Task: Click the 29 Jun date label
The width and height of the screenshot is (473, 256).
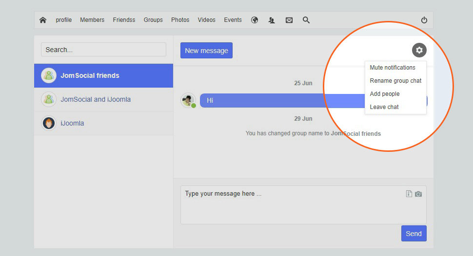Action: click(303, 119)
